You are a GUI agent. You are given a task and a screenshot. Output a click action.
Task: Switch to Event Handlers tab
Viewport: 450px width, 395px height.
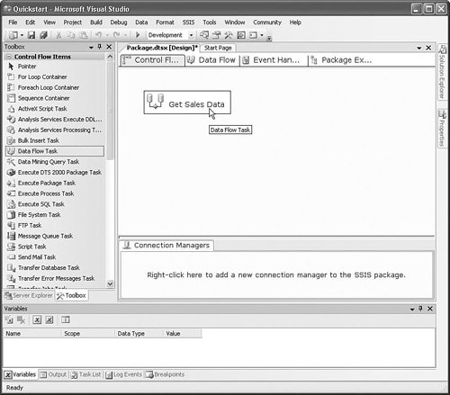click(272, 60)
